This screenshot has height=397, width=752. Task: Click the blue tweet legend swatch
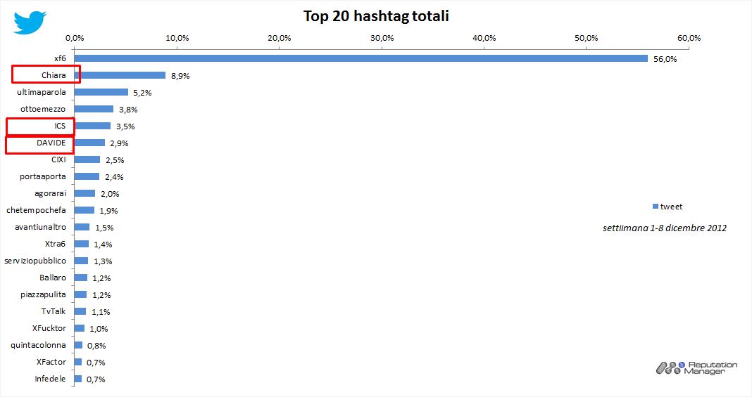[655, 206]
